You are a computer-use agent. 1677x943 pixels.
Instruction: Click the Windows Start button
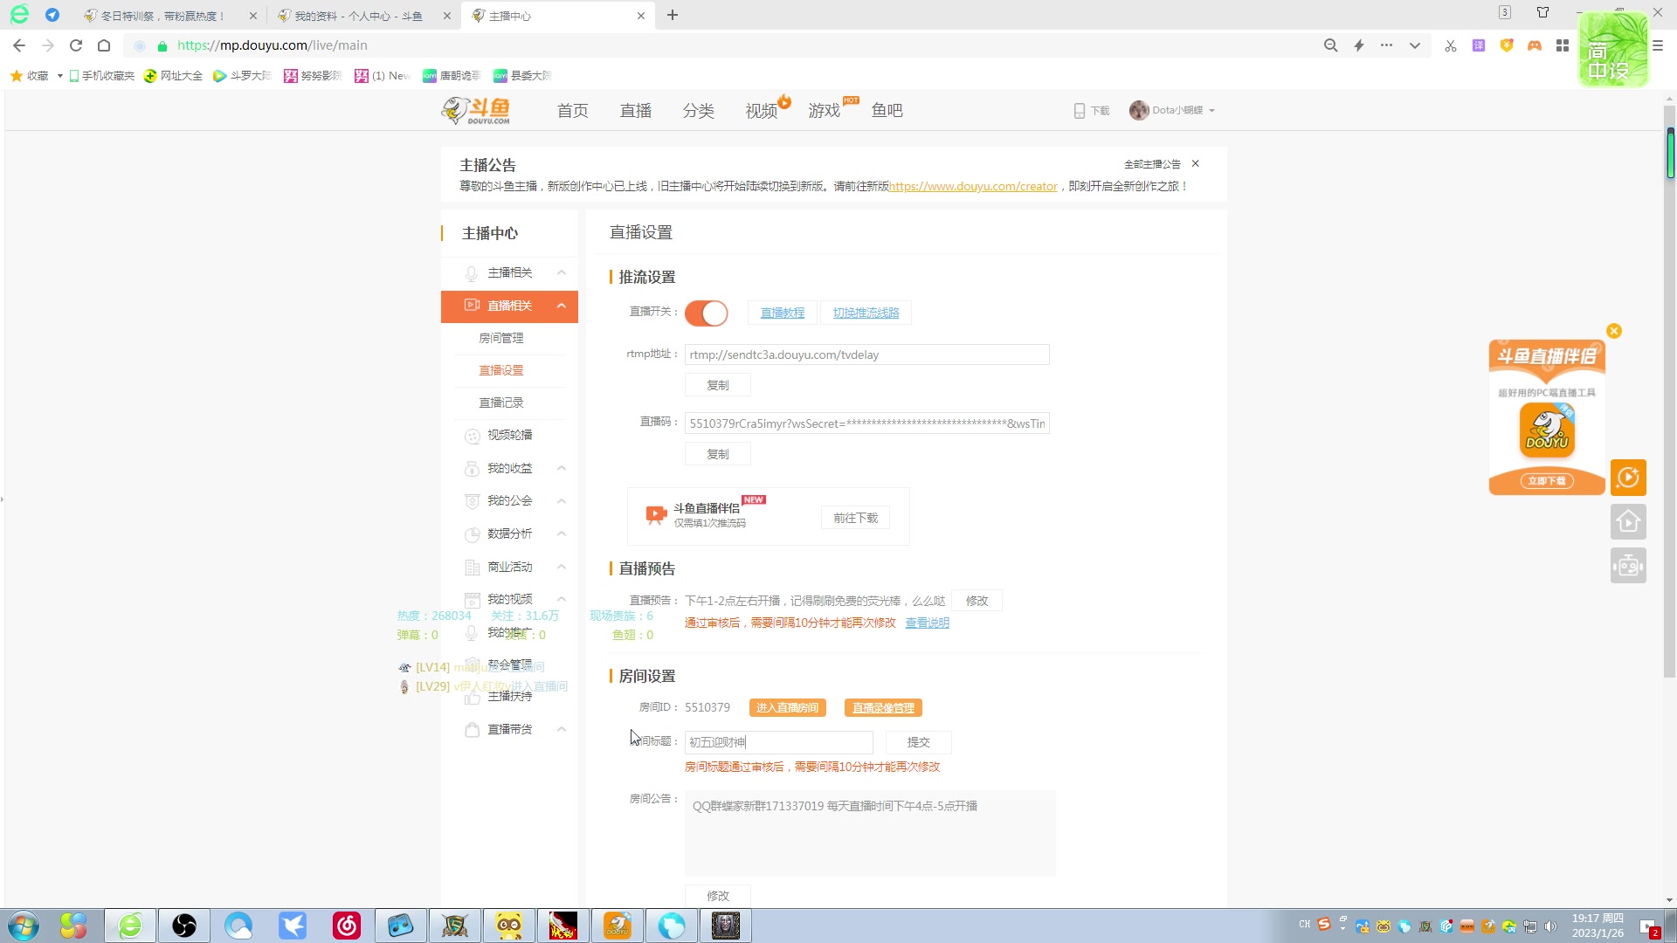pos(24,926)
